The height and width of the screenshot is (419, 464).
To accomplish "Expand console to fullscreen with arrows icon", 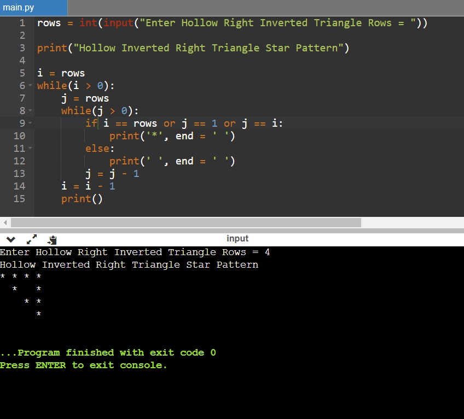I will 32,239.
